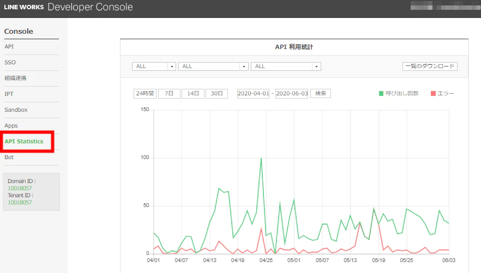481x273 pixels.
Task: Select API Statistics in the sidebar
Action: 24,141
